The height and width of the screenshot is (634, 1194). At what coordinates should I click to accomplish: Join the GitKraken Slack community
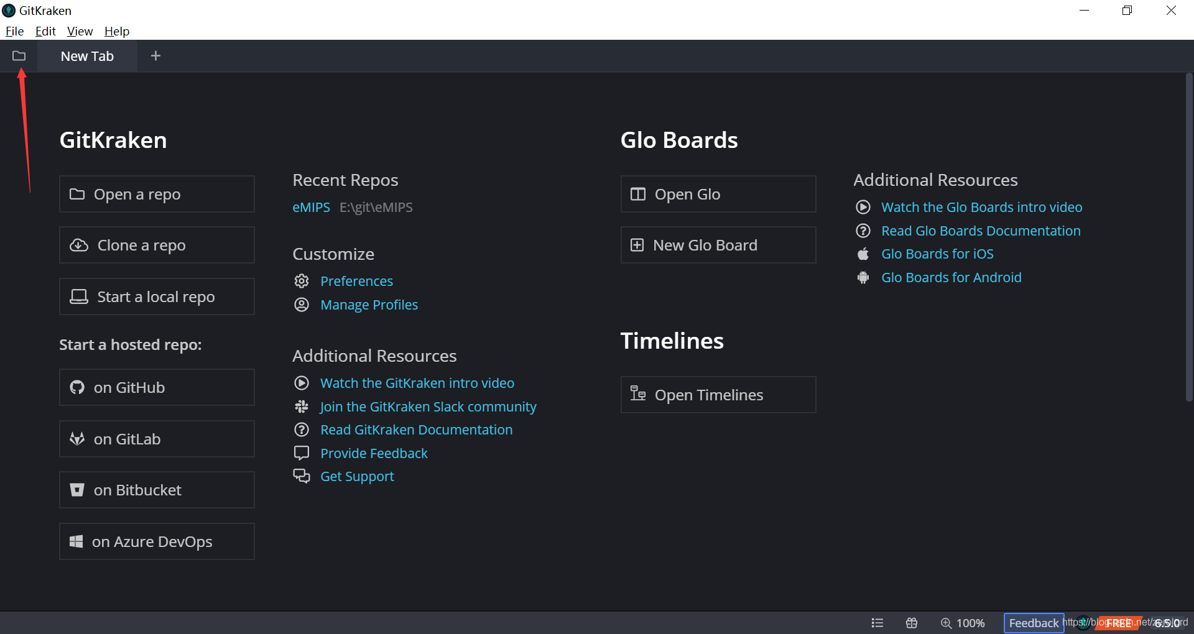(x=428, y=407)
